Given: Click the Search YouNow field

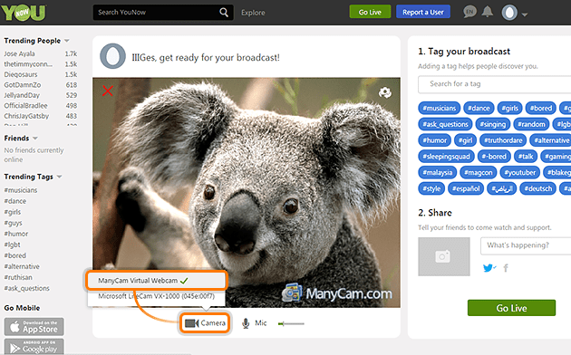Looking at the screenshot, I should pyautogui.click(x=157, y=13).
